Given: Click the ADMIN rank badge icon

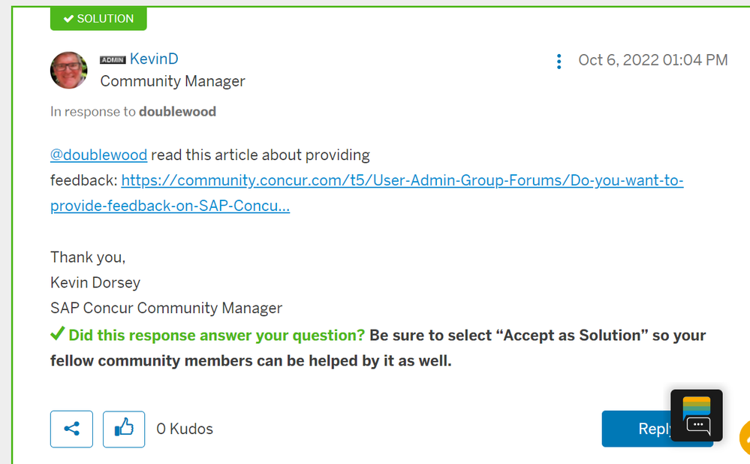Looking at the screenshot, I should (113, 60).
